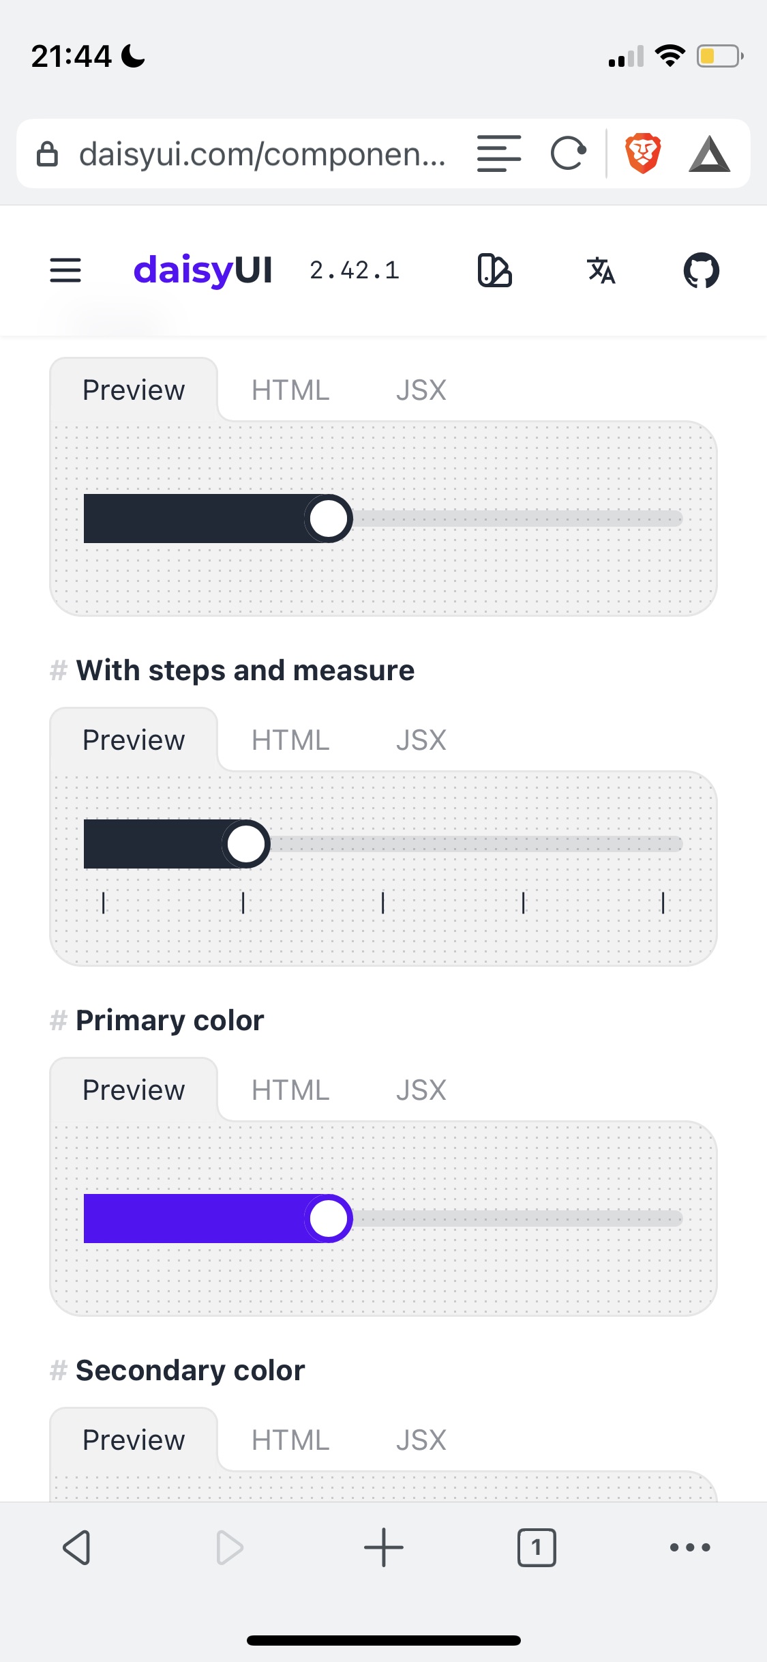Open the JSX tab under Primary color
Screen dimensions: 767x1662
pos(421,1090)
